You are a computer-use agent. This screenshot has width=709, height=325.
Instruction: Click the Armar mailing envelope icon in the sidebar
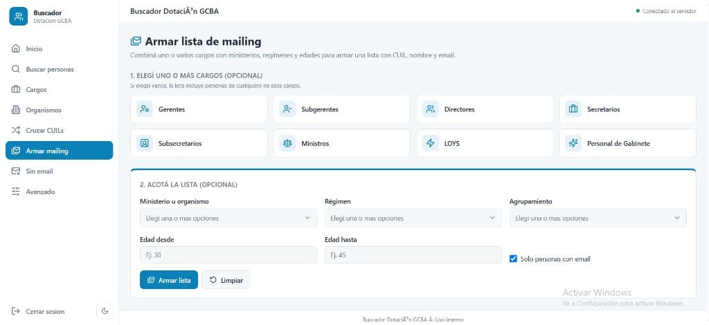click(16, 151)
